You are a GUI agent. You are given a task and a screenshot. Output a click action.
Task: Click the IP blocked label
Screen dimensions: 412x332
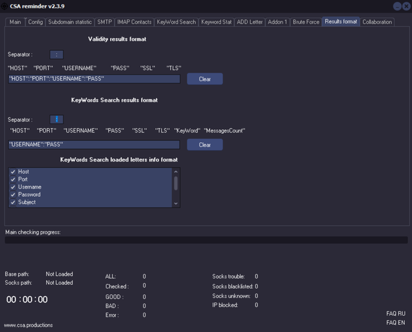coord(225,305)
